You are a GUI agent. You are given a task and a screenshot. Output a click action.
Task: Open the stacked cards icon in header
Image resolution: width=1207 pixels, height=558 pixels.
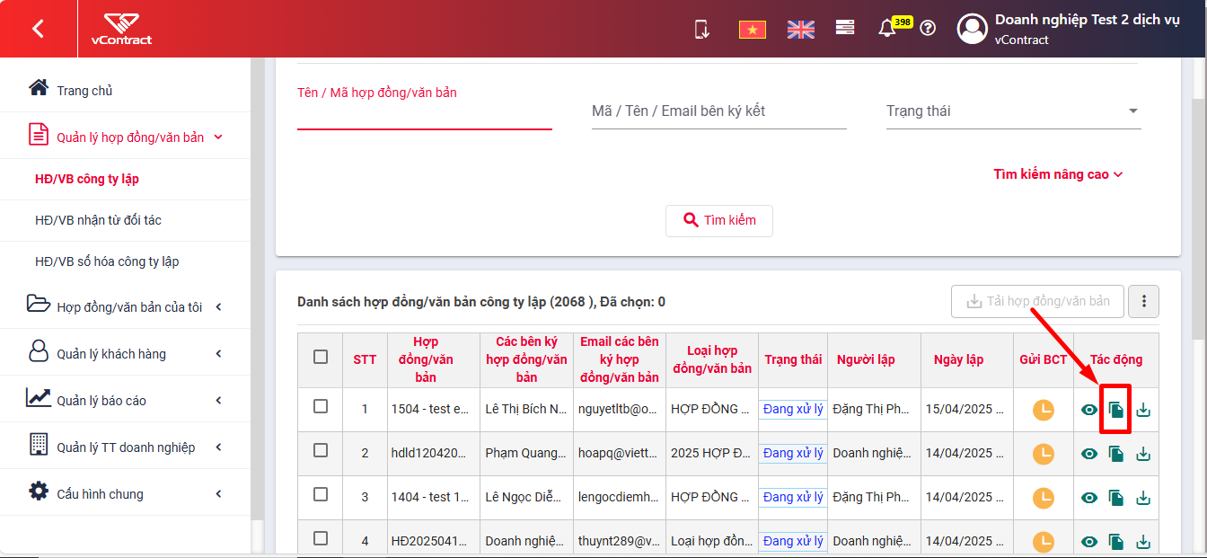844,28
